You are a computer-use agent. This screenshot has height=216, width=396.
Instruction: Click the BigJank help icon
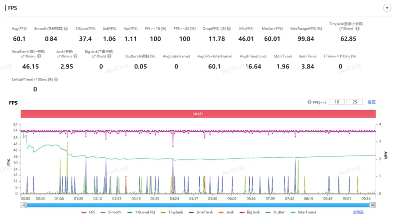(109, 56)
